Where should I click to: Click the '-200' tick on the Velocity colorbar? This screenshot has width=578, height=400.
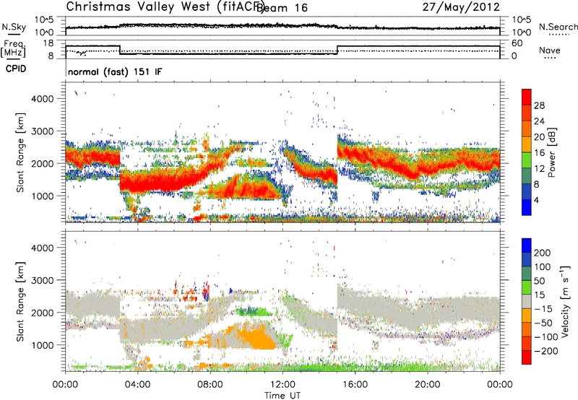[545, 352]
